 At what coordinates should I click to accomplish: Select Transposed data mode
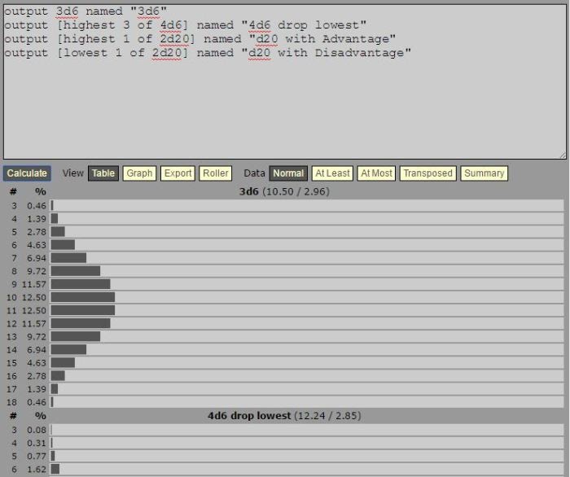click(x=427, y=173)
